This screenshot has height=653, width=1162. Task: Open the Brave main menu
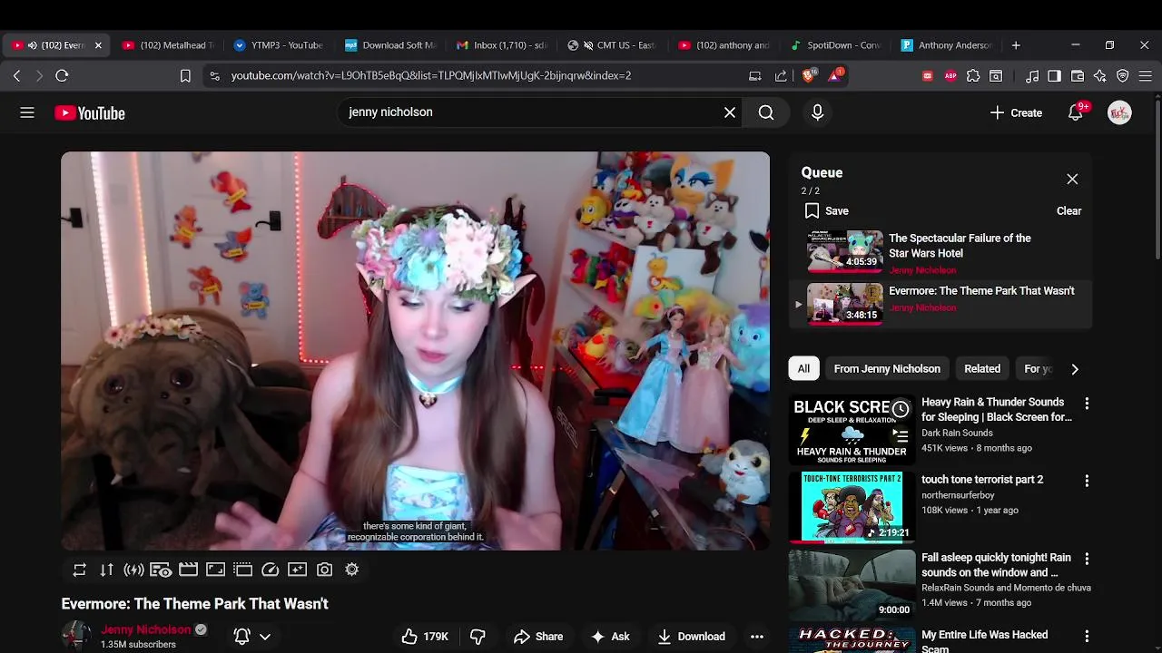click(x=1146, y=76)
